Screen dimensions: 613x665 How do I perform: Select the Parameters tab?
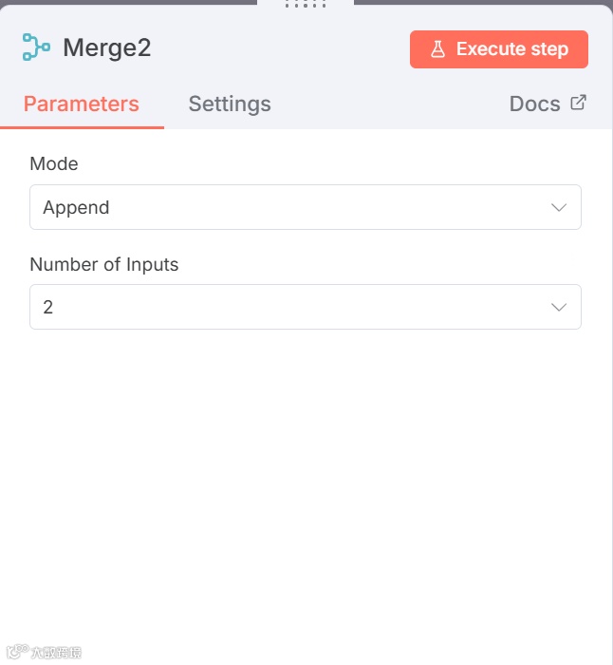pos(82,104)
